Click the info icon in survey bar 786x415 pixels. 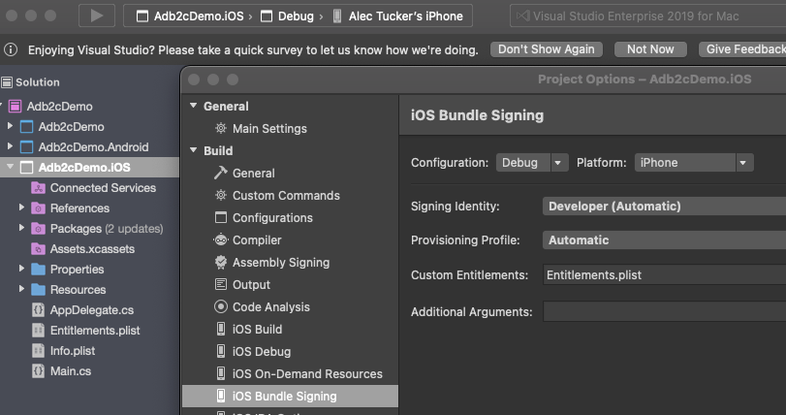[12, 49]
